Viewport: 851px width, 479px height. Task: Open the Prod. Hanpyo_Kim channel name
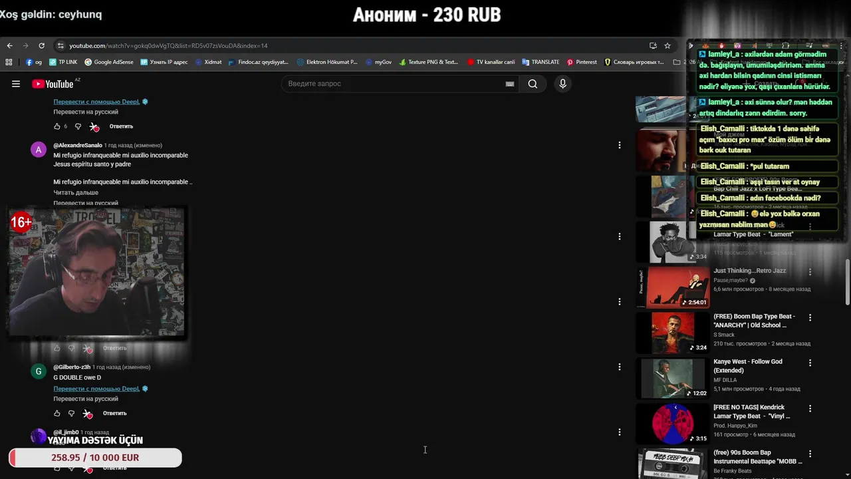tap(735, 425)
